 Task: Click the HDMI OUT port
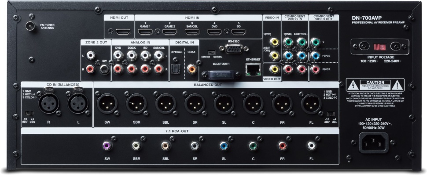coord(123,32)
